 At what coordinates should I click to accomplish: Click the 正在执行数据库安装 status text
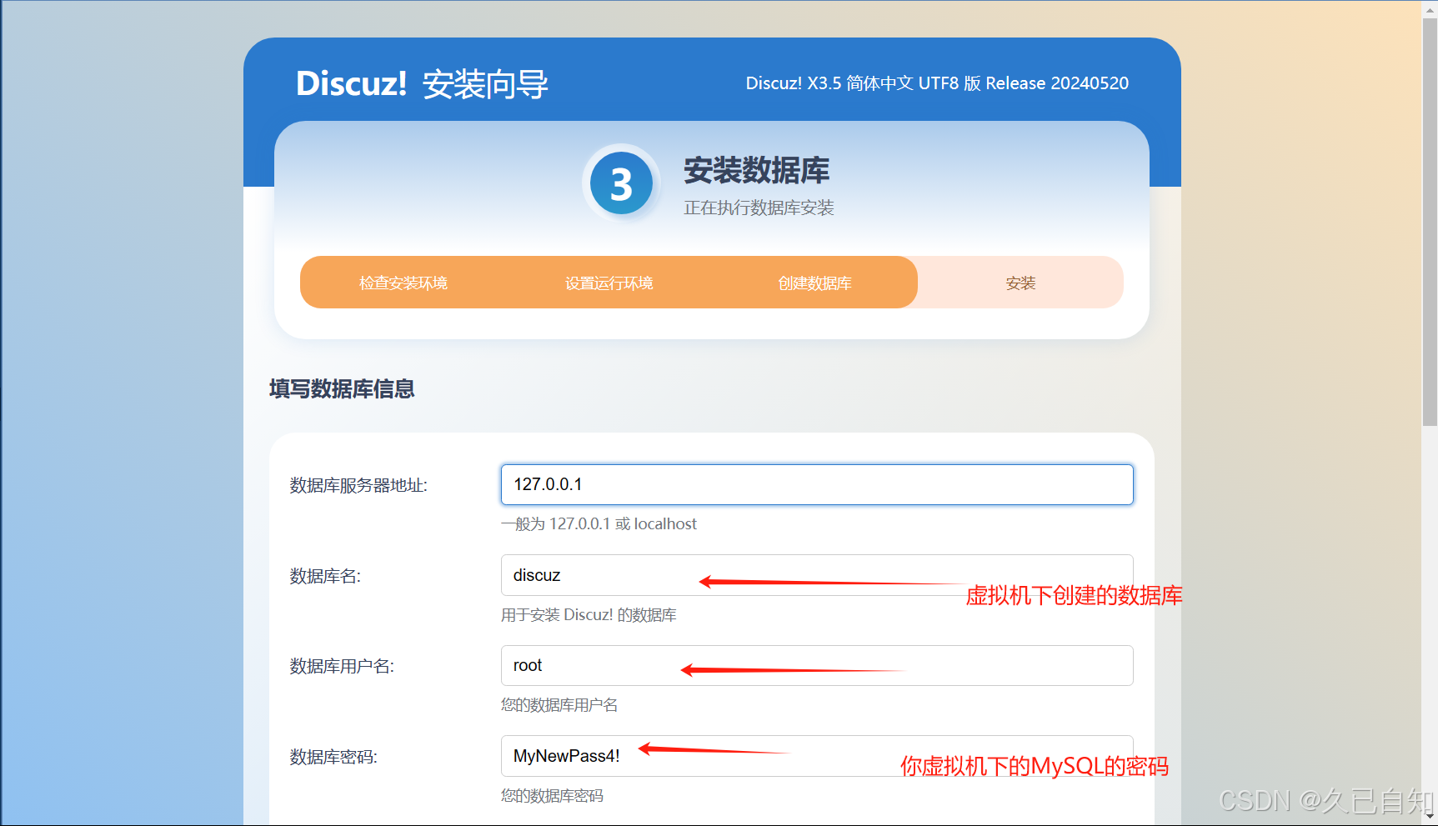758,208
